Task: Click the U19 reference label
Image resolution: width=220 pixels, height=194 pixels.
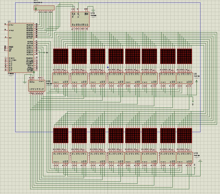Action: (x=92, y=13)
